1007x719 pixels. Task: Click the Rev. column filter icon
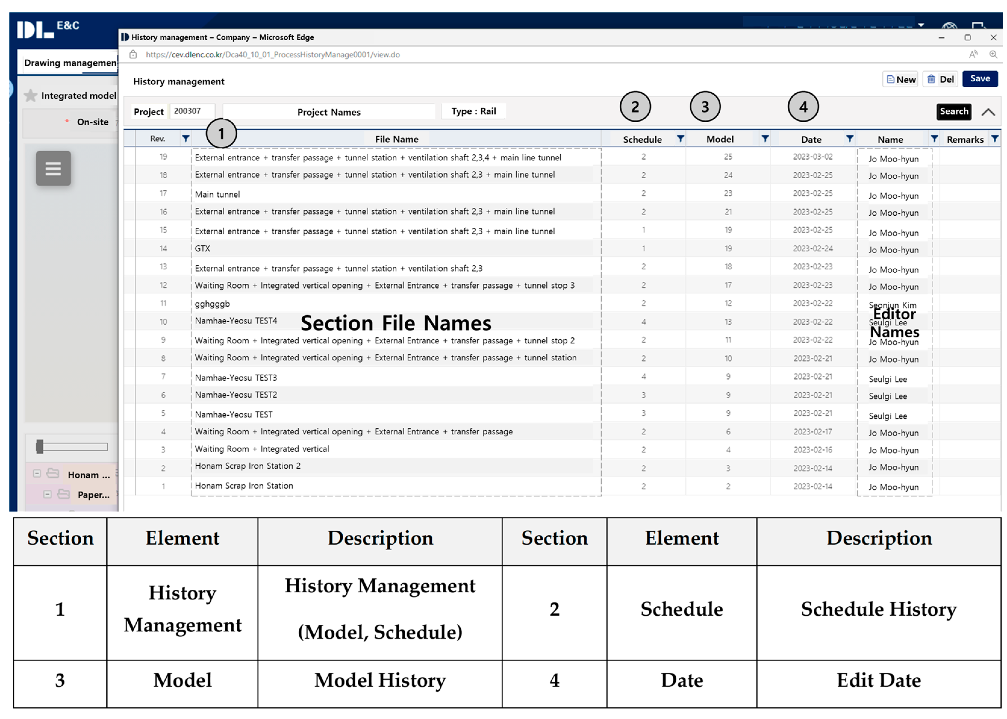pyautogui.click(x=185, y=139)
